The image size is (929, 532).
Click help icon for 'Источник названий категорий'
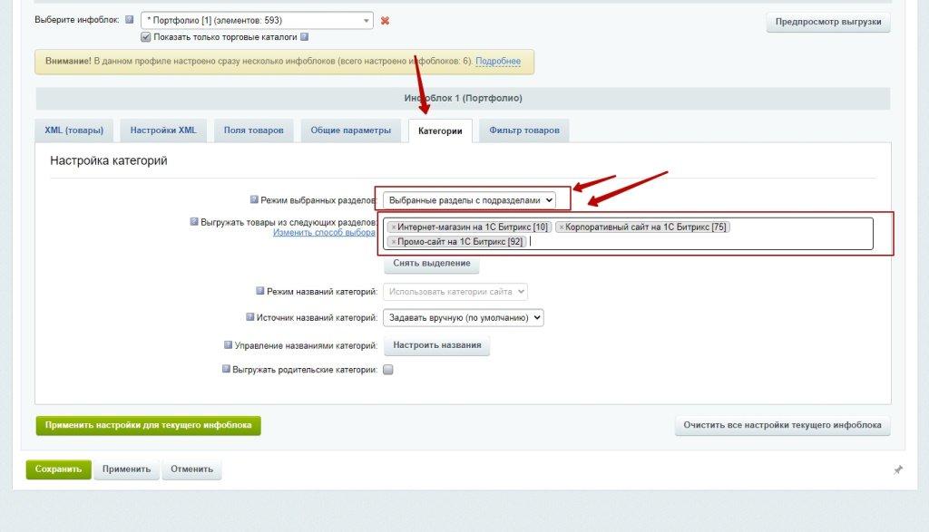tap(250, 318)
